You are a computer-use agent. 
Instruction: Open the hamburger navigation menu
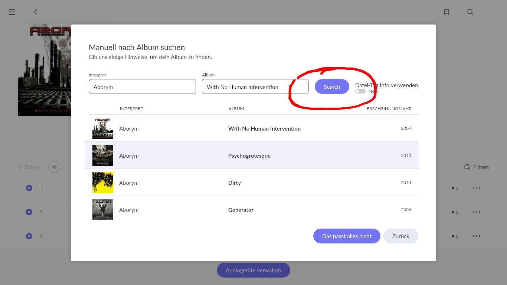click(12, 12)
